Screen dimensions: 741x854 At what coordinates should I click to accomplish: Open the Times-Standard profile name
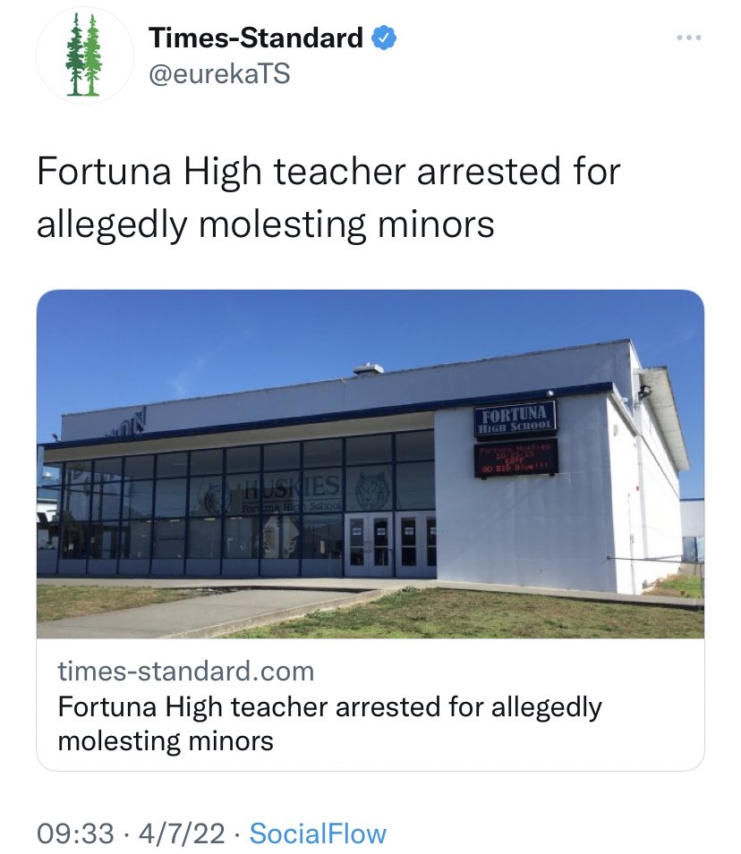click(x=255, y=38)
